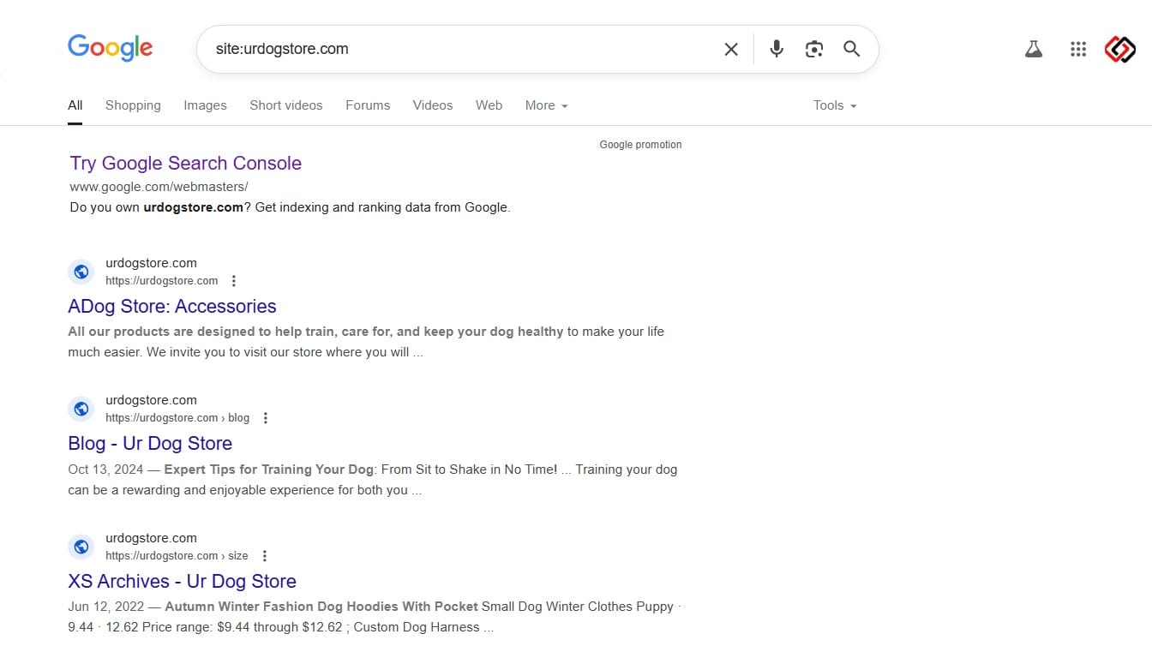
Task: Open the XS Archives - Ur Dog Store result
Action: click(x=182, y=581)
